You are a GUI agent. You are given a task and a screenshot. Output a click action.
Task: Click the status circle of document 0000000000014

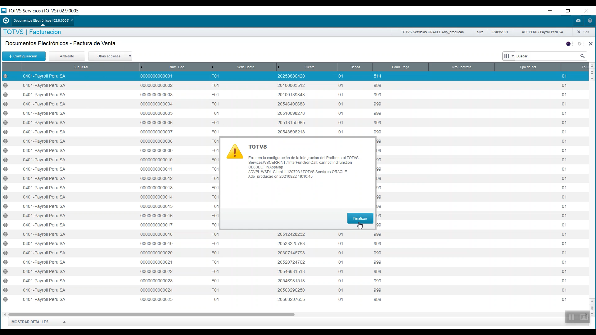[x=5, y=197]
